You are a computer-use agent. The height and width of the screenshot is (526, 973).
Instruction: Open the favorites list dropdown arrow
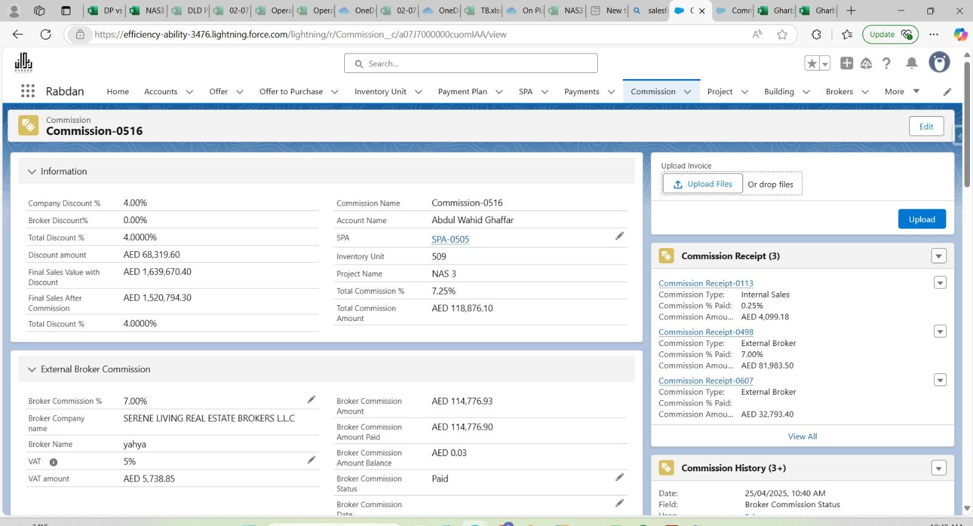(825, 63)
